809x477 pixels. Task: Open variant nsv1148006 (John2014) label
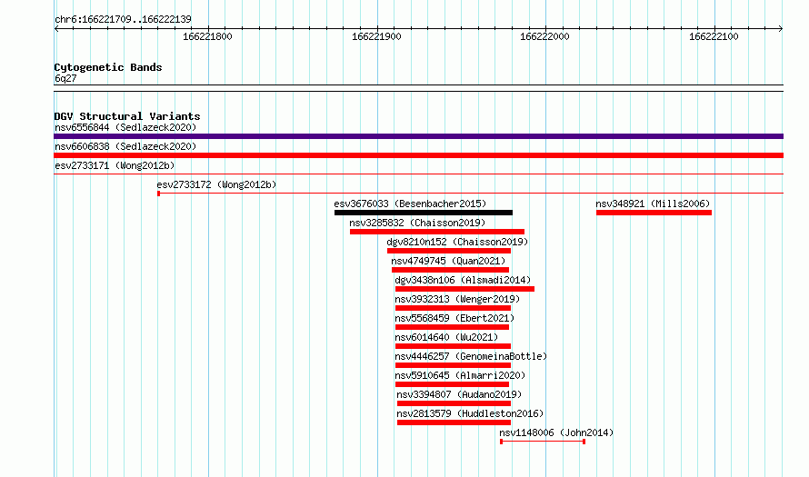556,432
